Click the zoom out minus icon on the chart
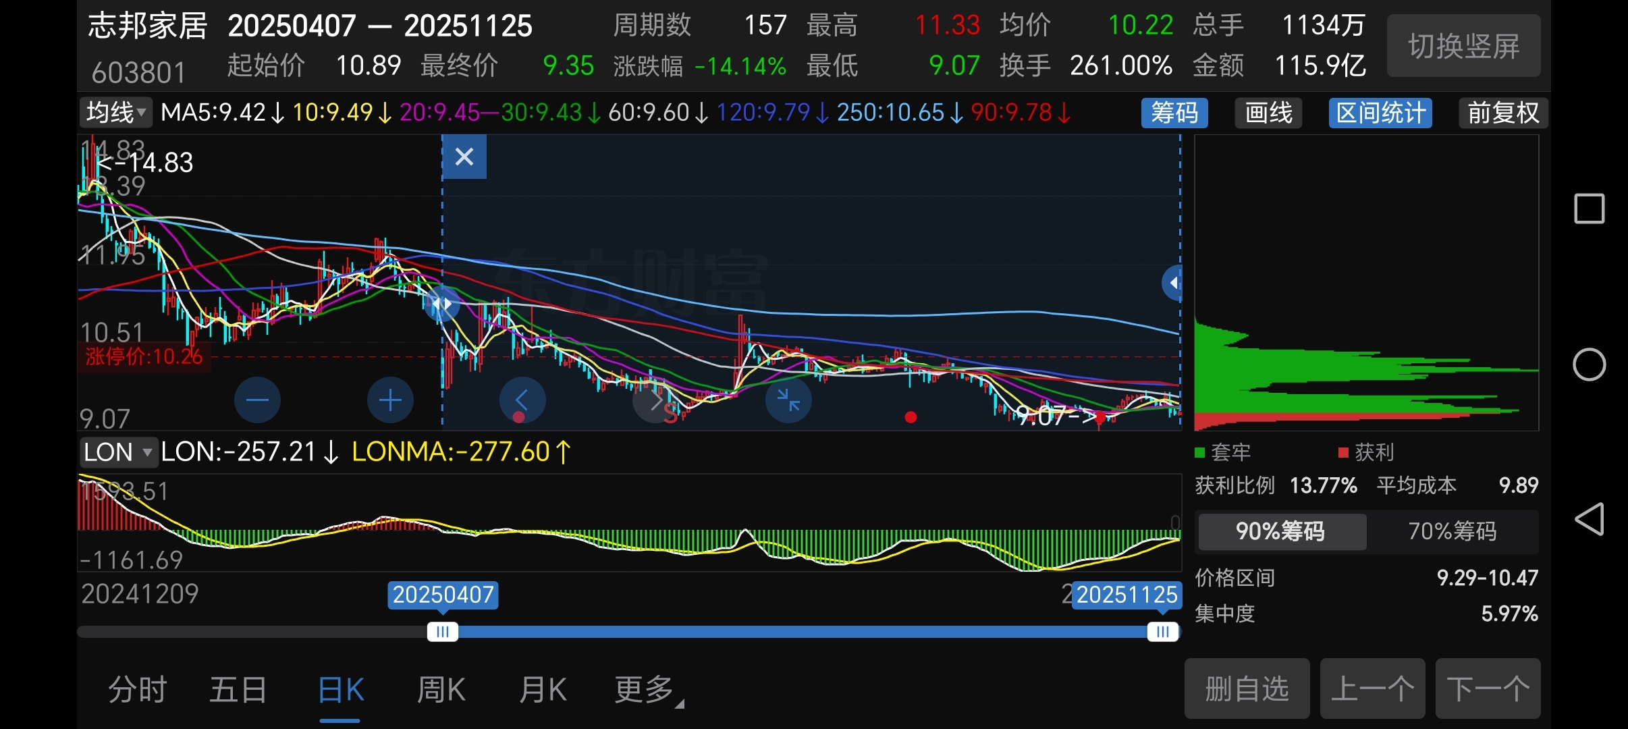1628x729 pixels. click(257, 400)
